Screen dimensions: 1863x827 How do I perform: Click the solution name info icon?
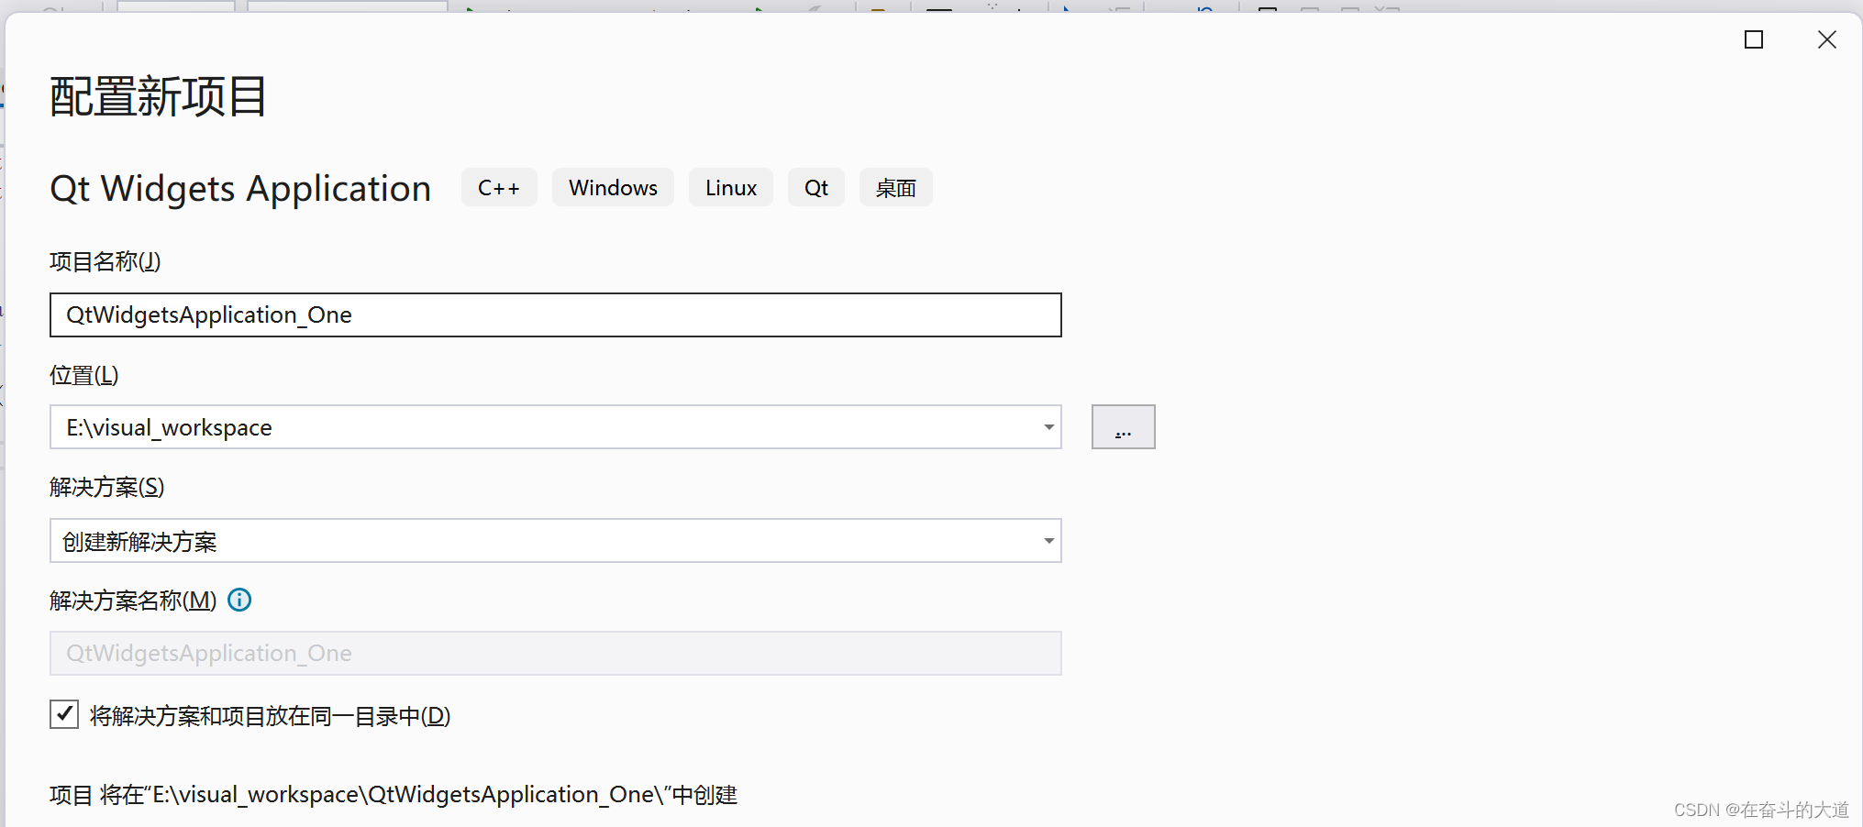pyautogui.click(x=239, y=600)
